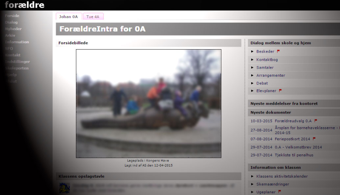340x195 pixels.
Task: Click the forældre logo in the header
Action: tap(24, 5)
